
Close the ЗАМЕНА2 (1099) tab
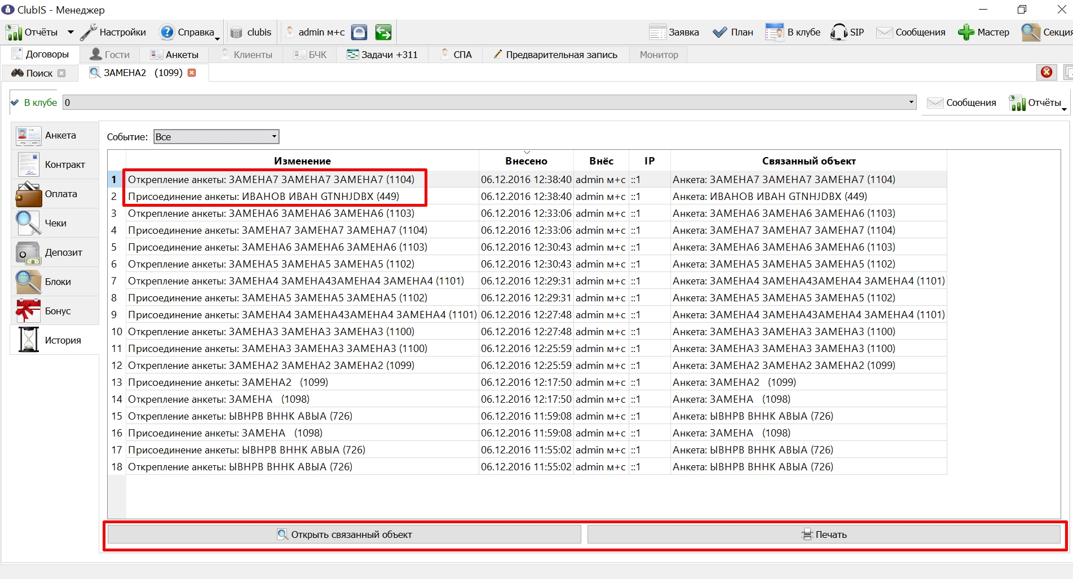(192, 73)
